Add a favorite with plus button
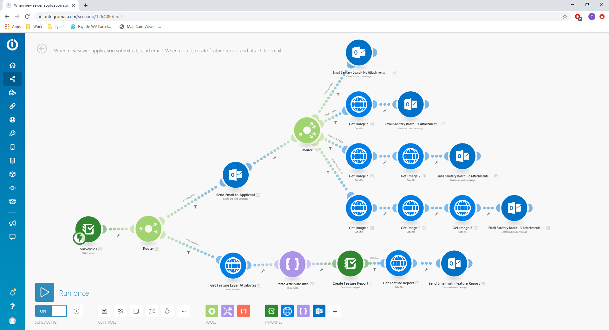609x330 pixels. [x=335, y=311]
